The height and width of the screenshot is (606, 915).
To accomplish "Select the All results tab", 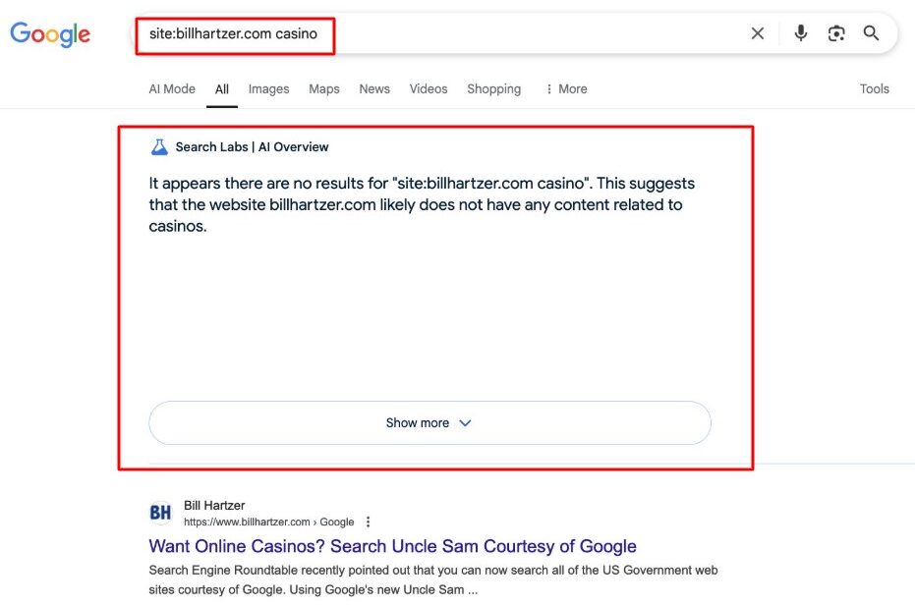I will point(222,89).
